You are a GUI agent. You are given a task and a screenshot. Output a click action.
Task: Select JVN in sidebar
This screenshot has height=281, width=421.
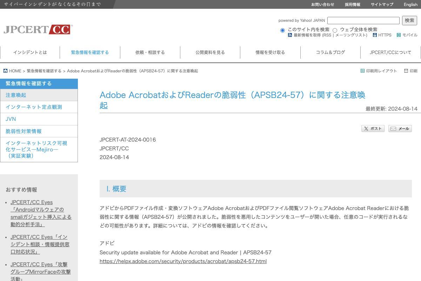click(x=39, y=119)
